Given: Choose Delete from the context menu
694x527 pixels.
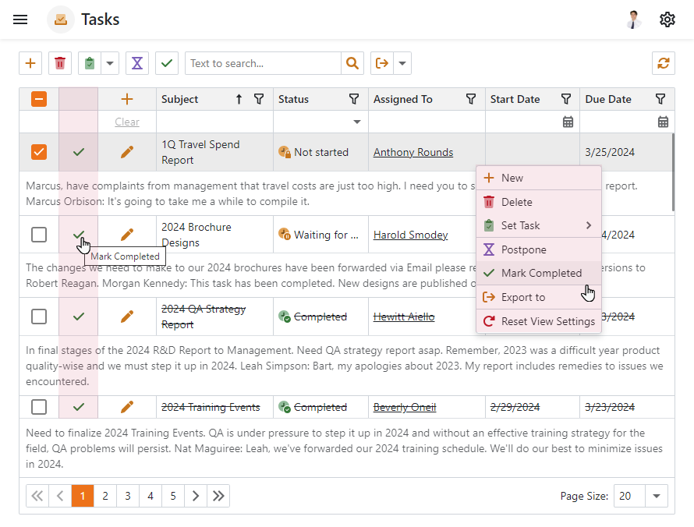Looking at the screenshot, I should coord(539,202).
